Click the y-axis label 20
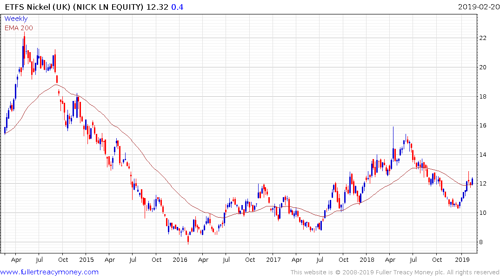Screen dimensions: 500x279 483,67
